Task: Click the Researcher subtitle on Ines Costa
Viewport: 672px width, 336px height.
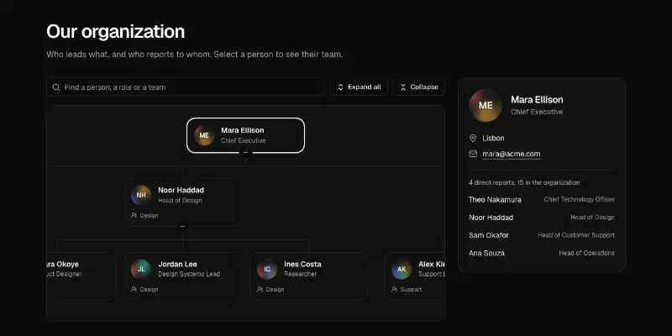Action: click(x=301, y=274)
